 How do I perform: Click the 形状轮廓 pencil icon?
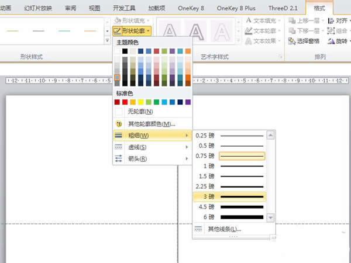coord(118,30)
